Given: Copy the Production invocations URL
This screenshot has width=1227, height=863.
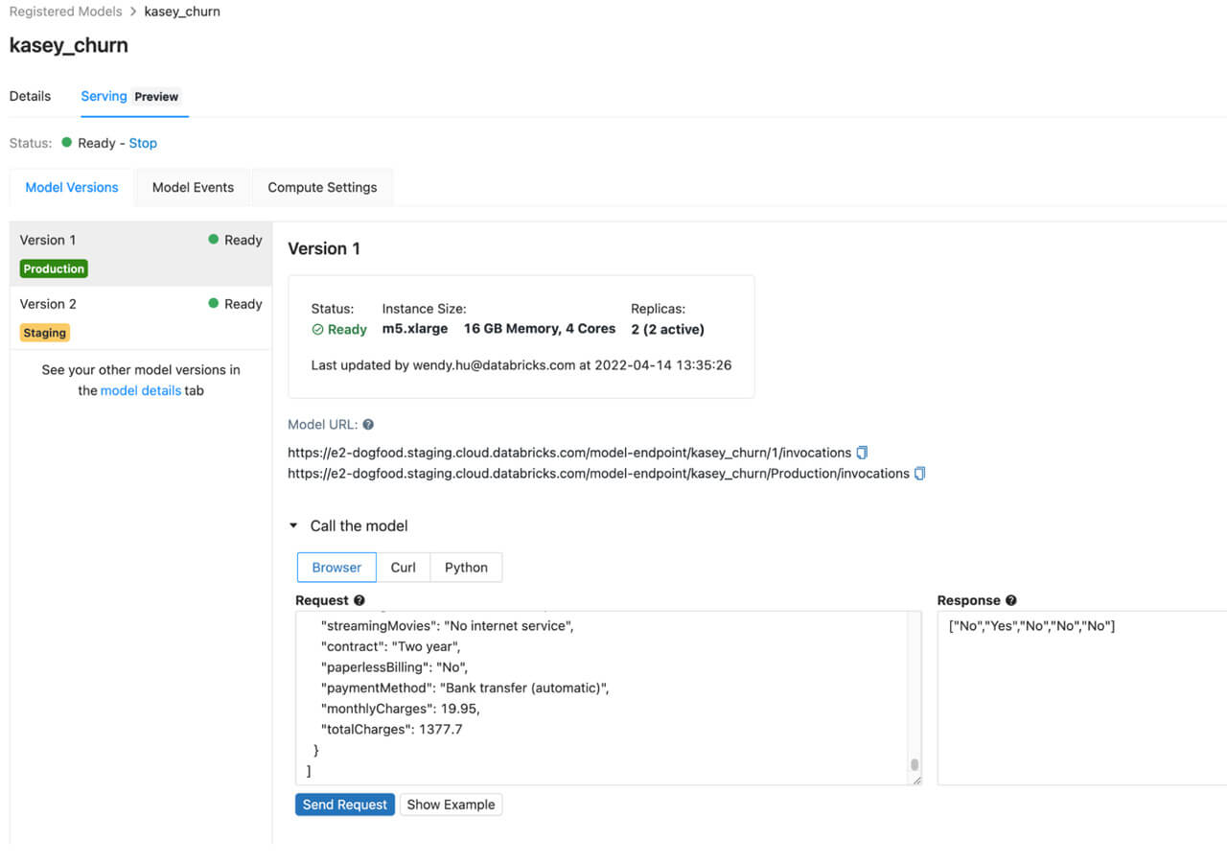Looking at the screenshot, I should [x=920, y=474].
